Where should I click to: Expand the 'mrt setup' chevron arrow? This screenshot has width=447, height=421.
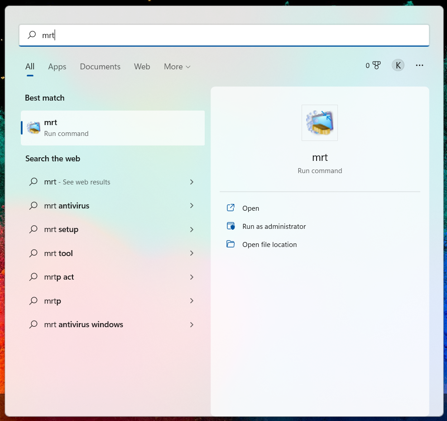click(x=192, y=229)
